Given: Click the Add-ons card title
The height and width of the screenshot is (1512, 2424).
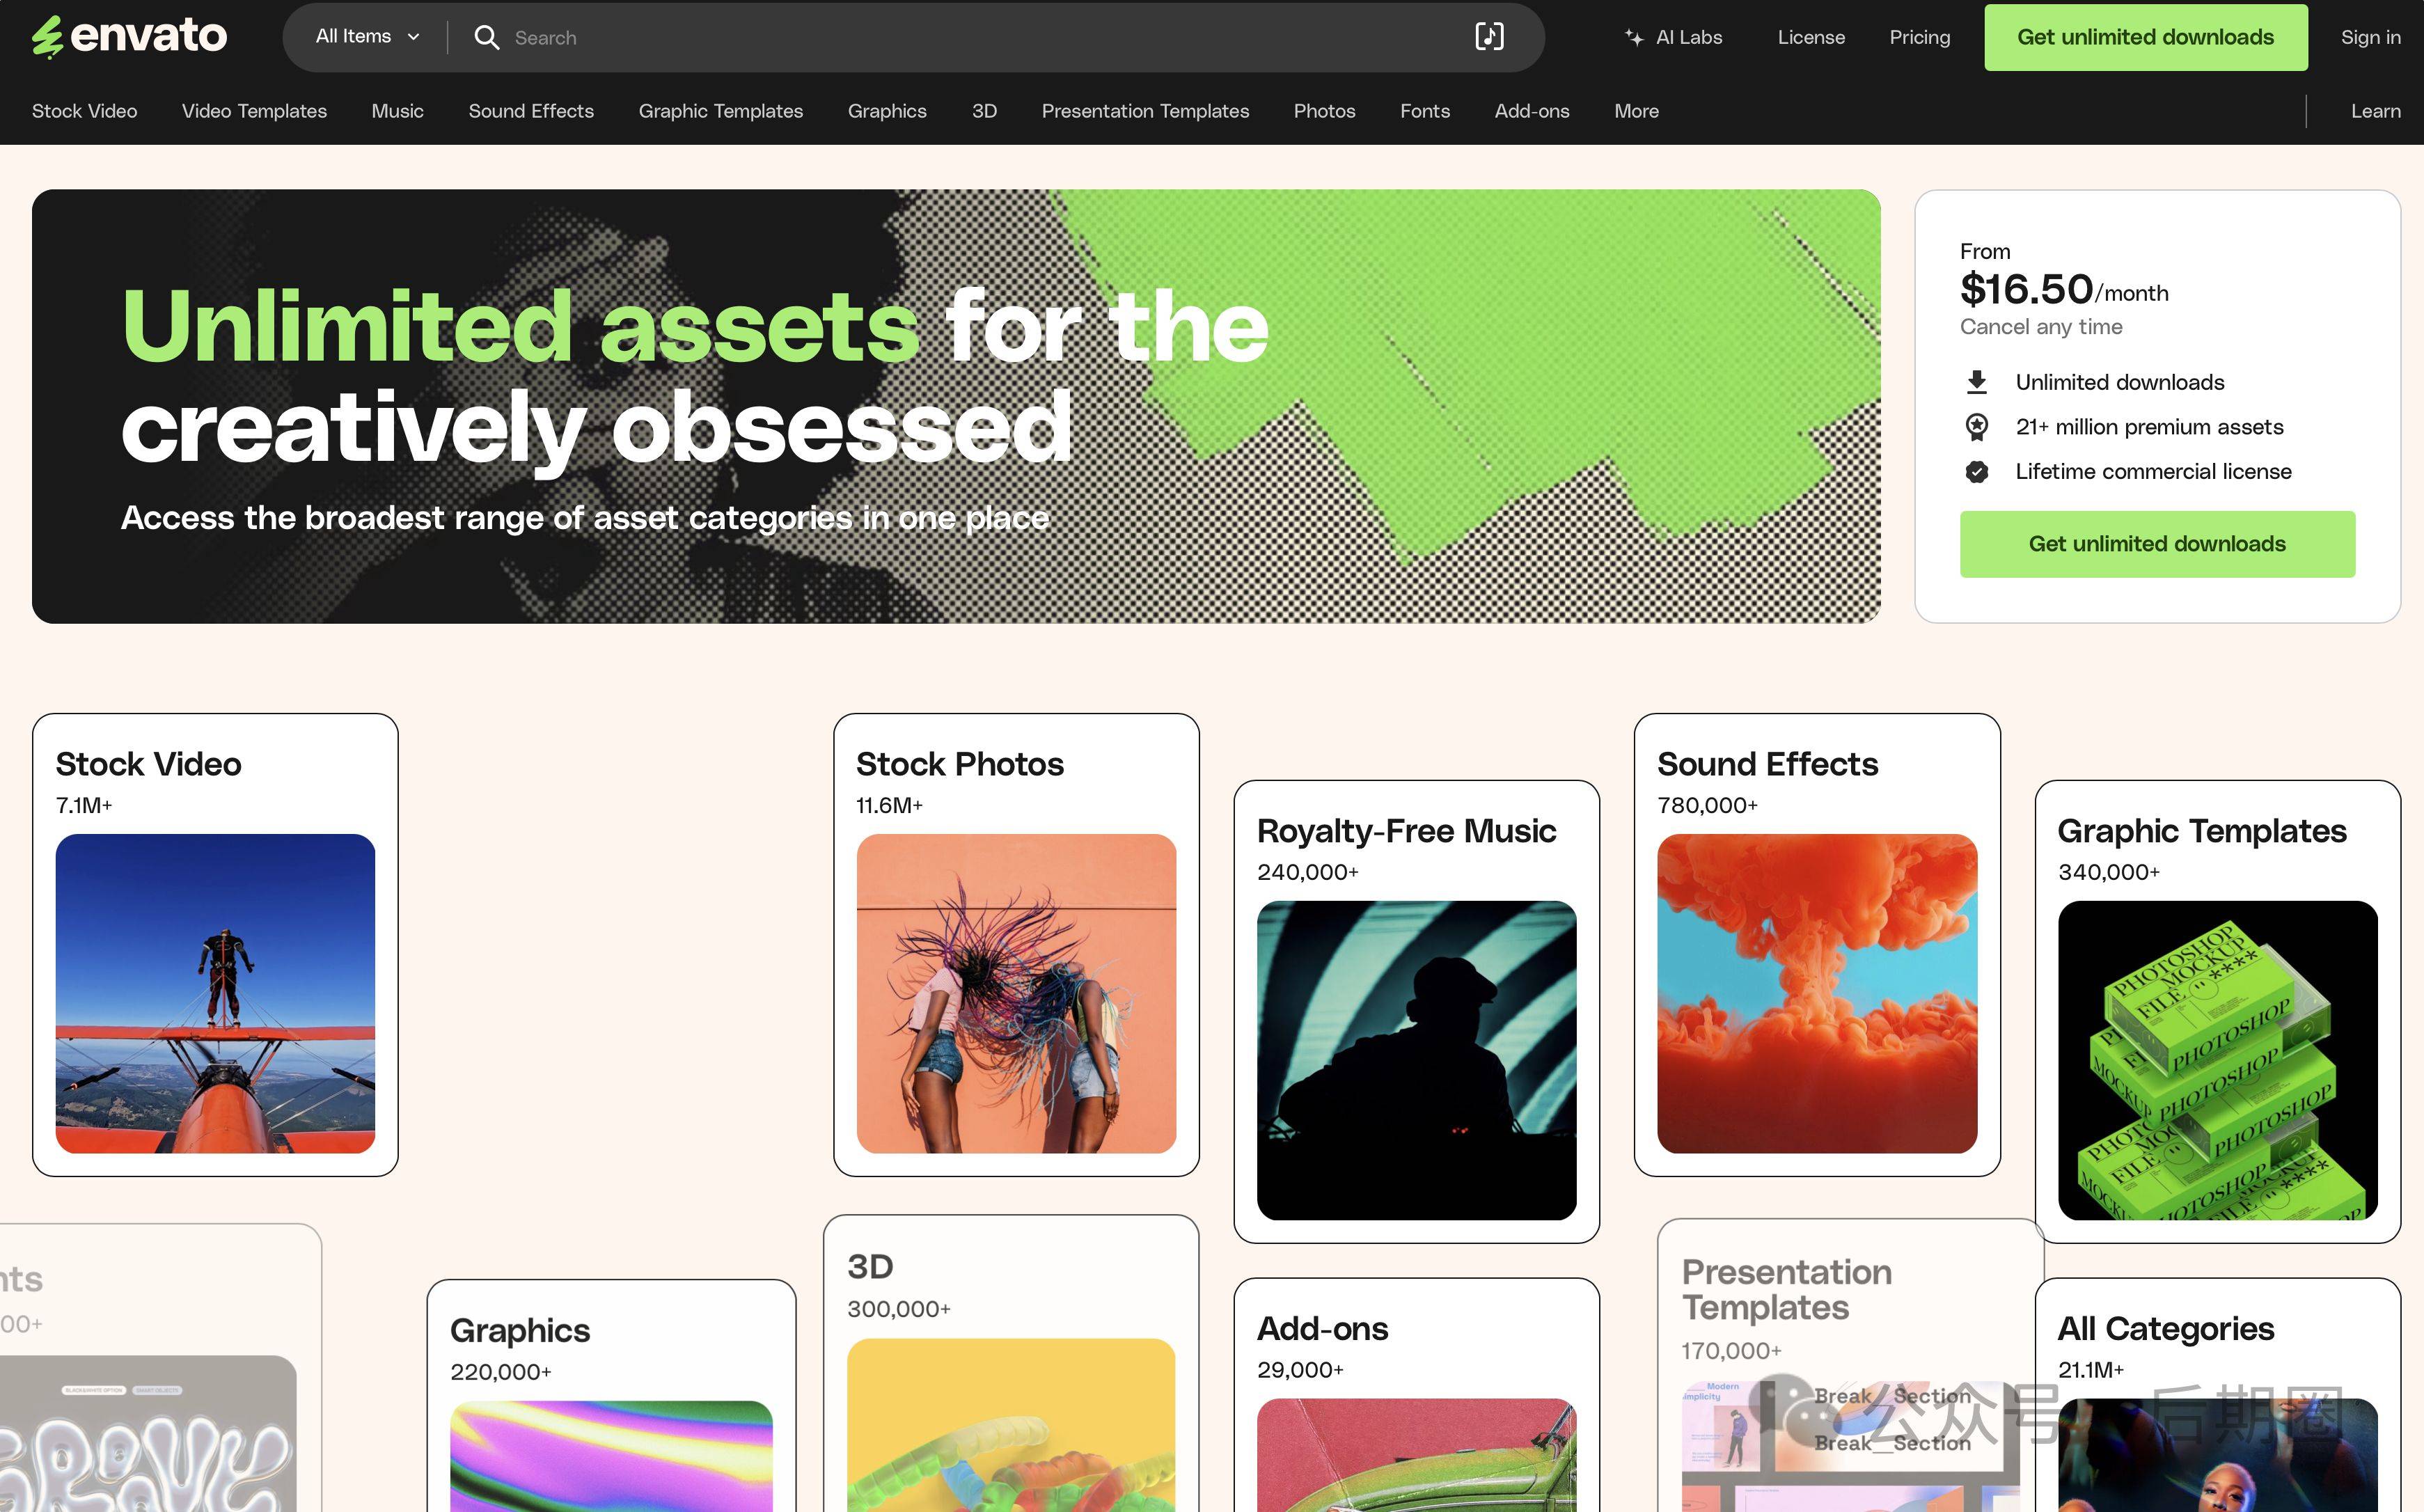Looking at the screenshot, I should [1322, 1328].
